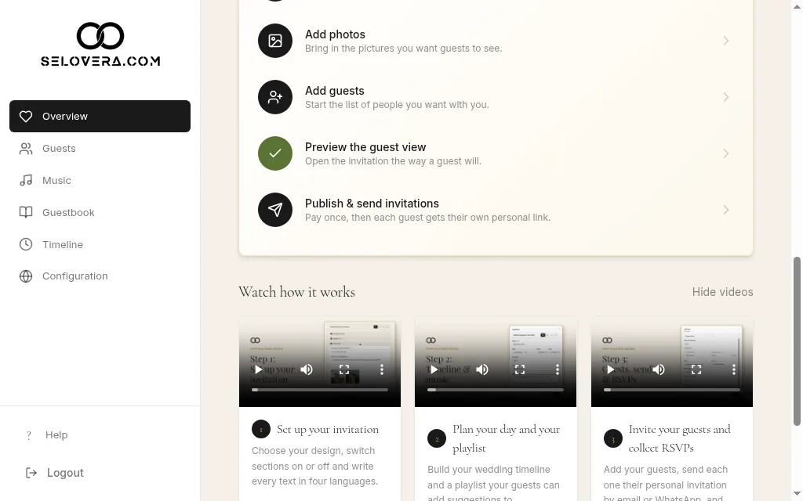Open more options on Step 2 video

(558, 369)
